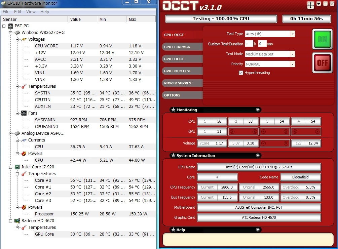This screenshot has width=338, height=249.
Task: Click the Radeon HD 4670 card icon
Action: (x=17, y=221)
